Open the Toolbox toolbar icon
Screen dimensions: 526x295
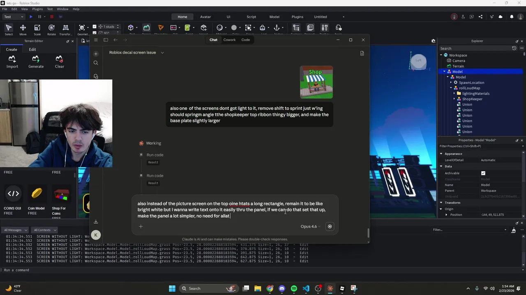coord(325,28)
